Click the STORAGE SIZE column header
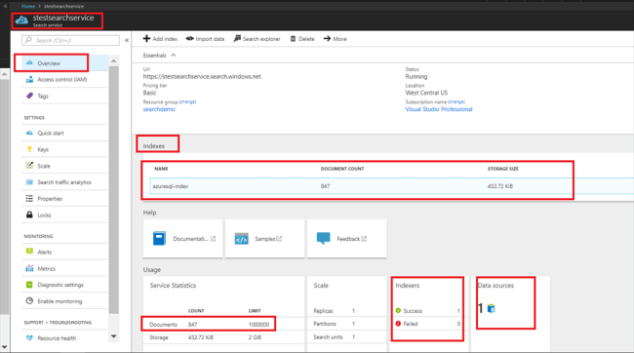 click(x=503, y=169)
